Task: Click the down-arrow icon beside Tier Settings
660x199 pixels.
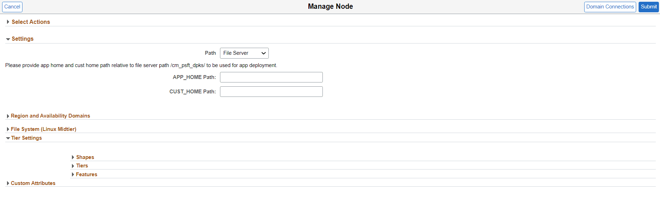Action: (8, 138)
